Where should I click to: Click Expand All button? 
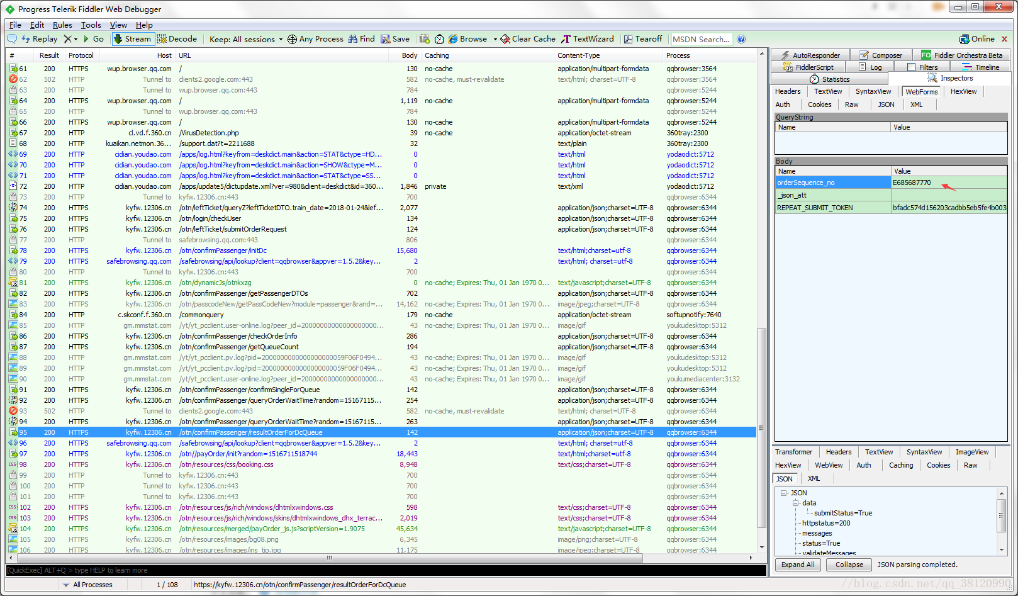coord(798,565)
